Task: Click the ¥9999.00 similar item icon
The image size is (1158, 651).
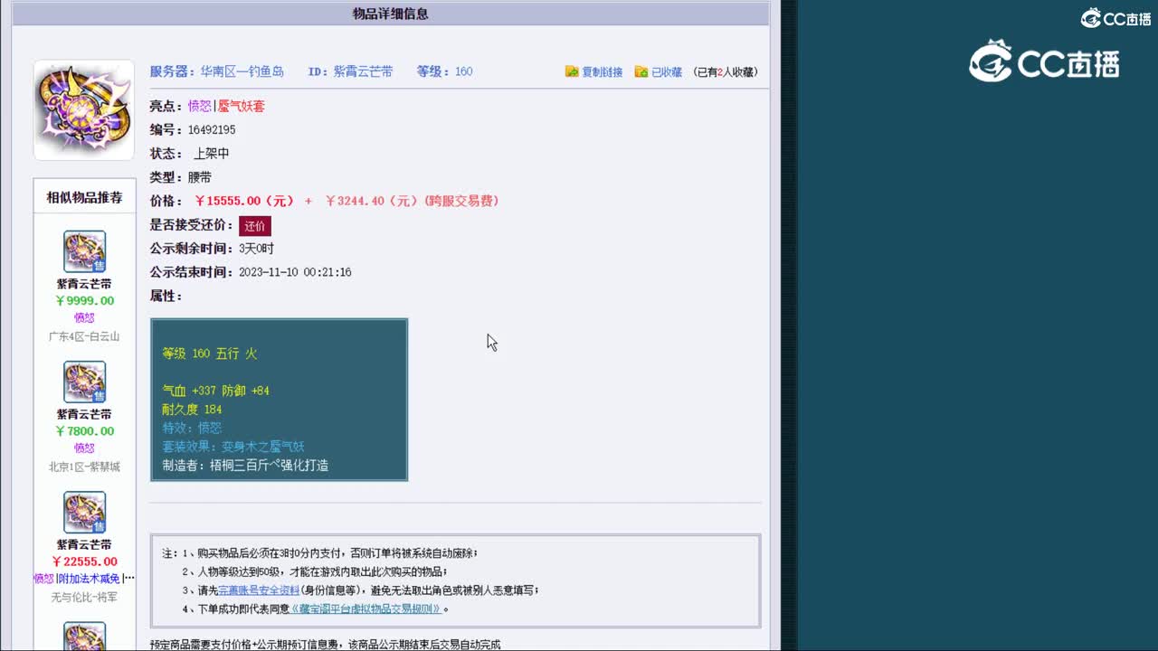Action: click(x=84, y=250)
